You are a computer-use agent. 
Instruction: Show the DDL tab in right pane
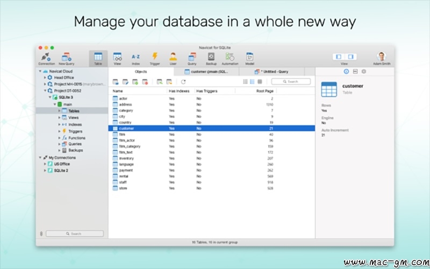[x=355, y=72]
